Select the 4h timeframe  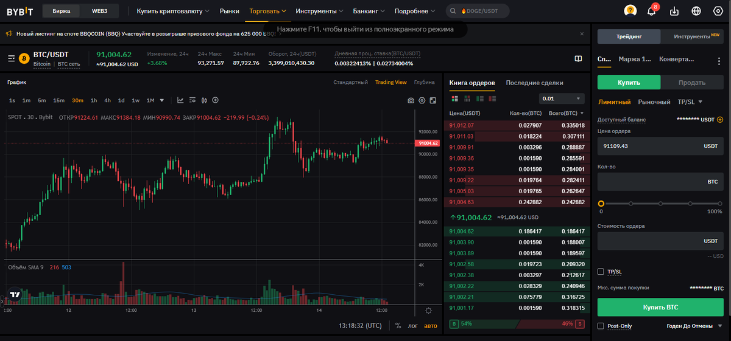(x=107, y=100)
